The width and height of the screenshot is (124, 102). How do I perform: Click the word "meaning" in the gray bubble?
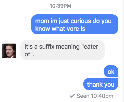coord(68,47)
